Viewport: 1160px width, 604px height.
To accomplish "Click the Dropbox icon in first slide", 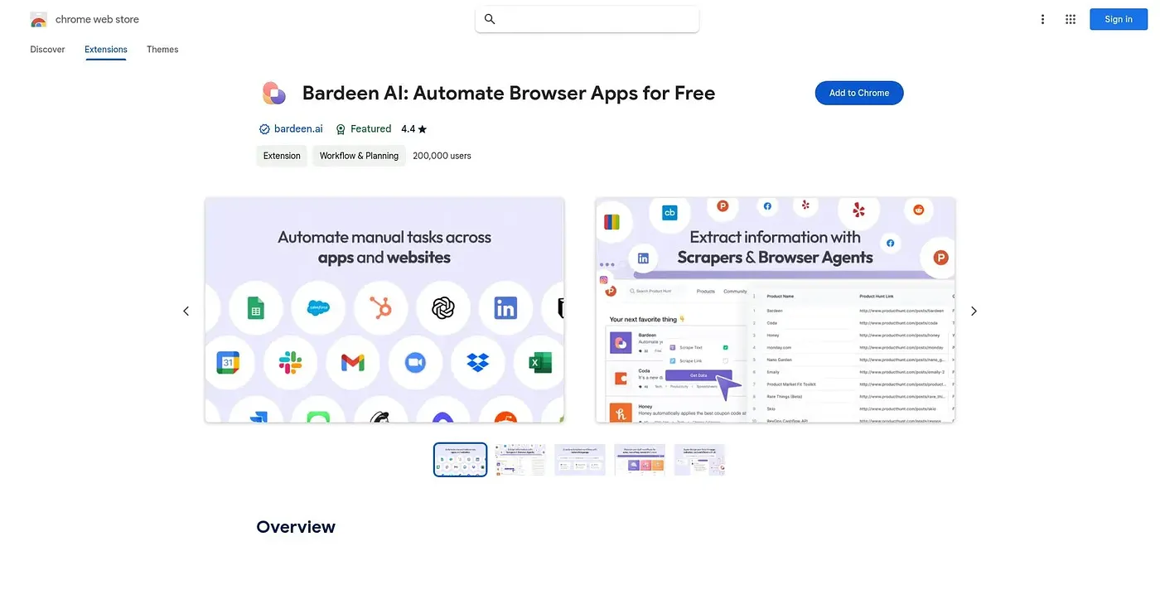I will 477,362.
